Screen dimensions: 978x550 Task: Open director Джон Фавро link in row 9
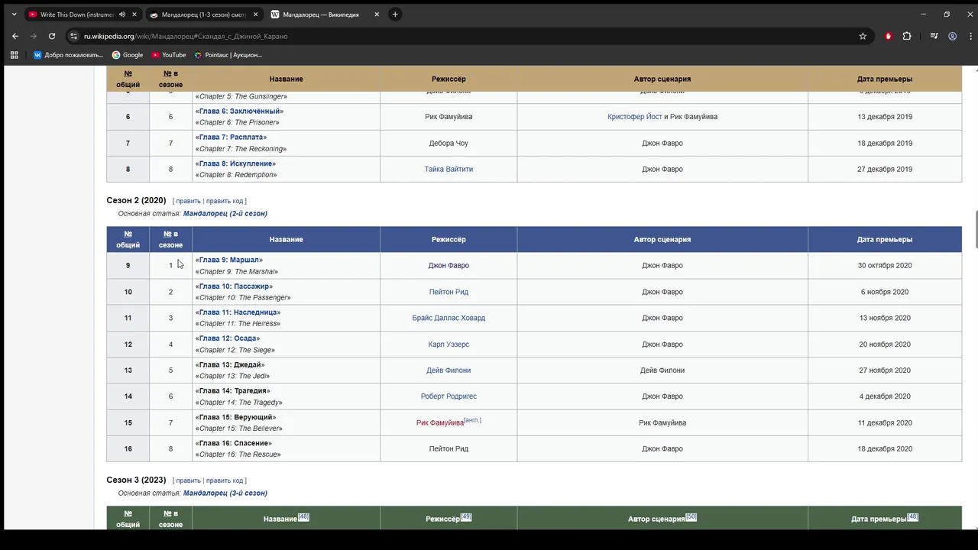click(449, 266)
